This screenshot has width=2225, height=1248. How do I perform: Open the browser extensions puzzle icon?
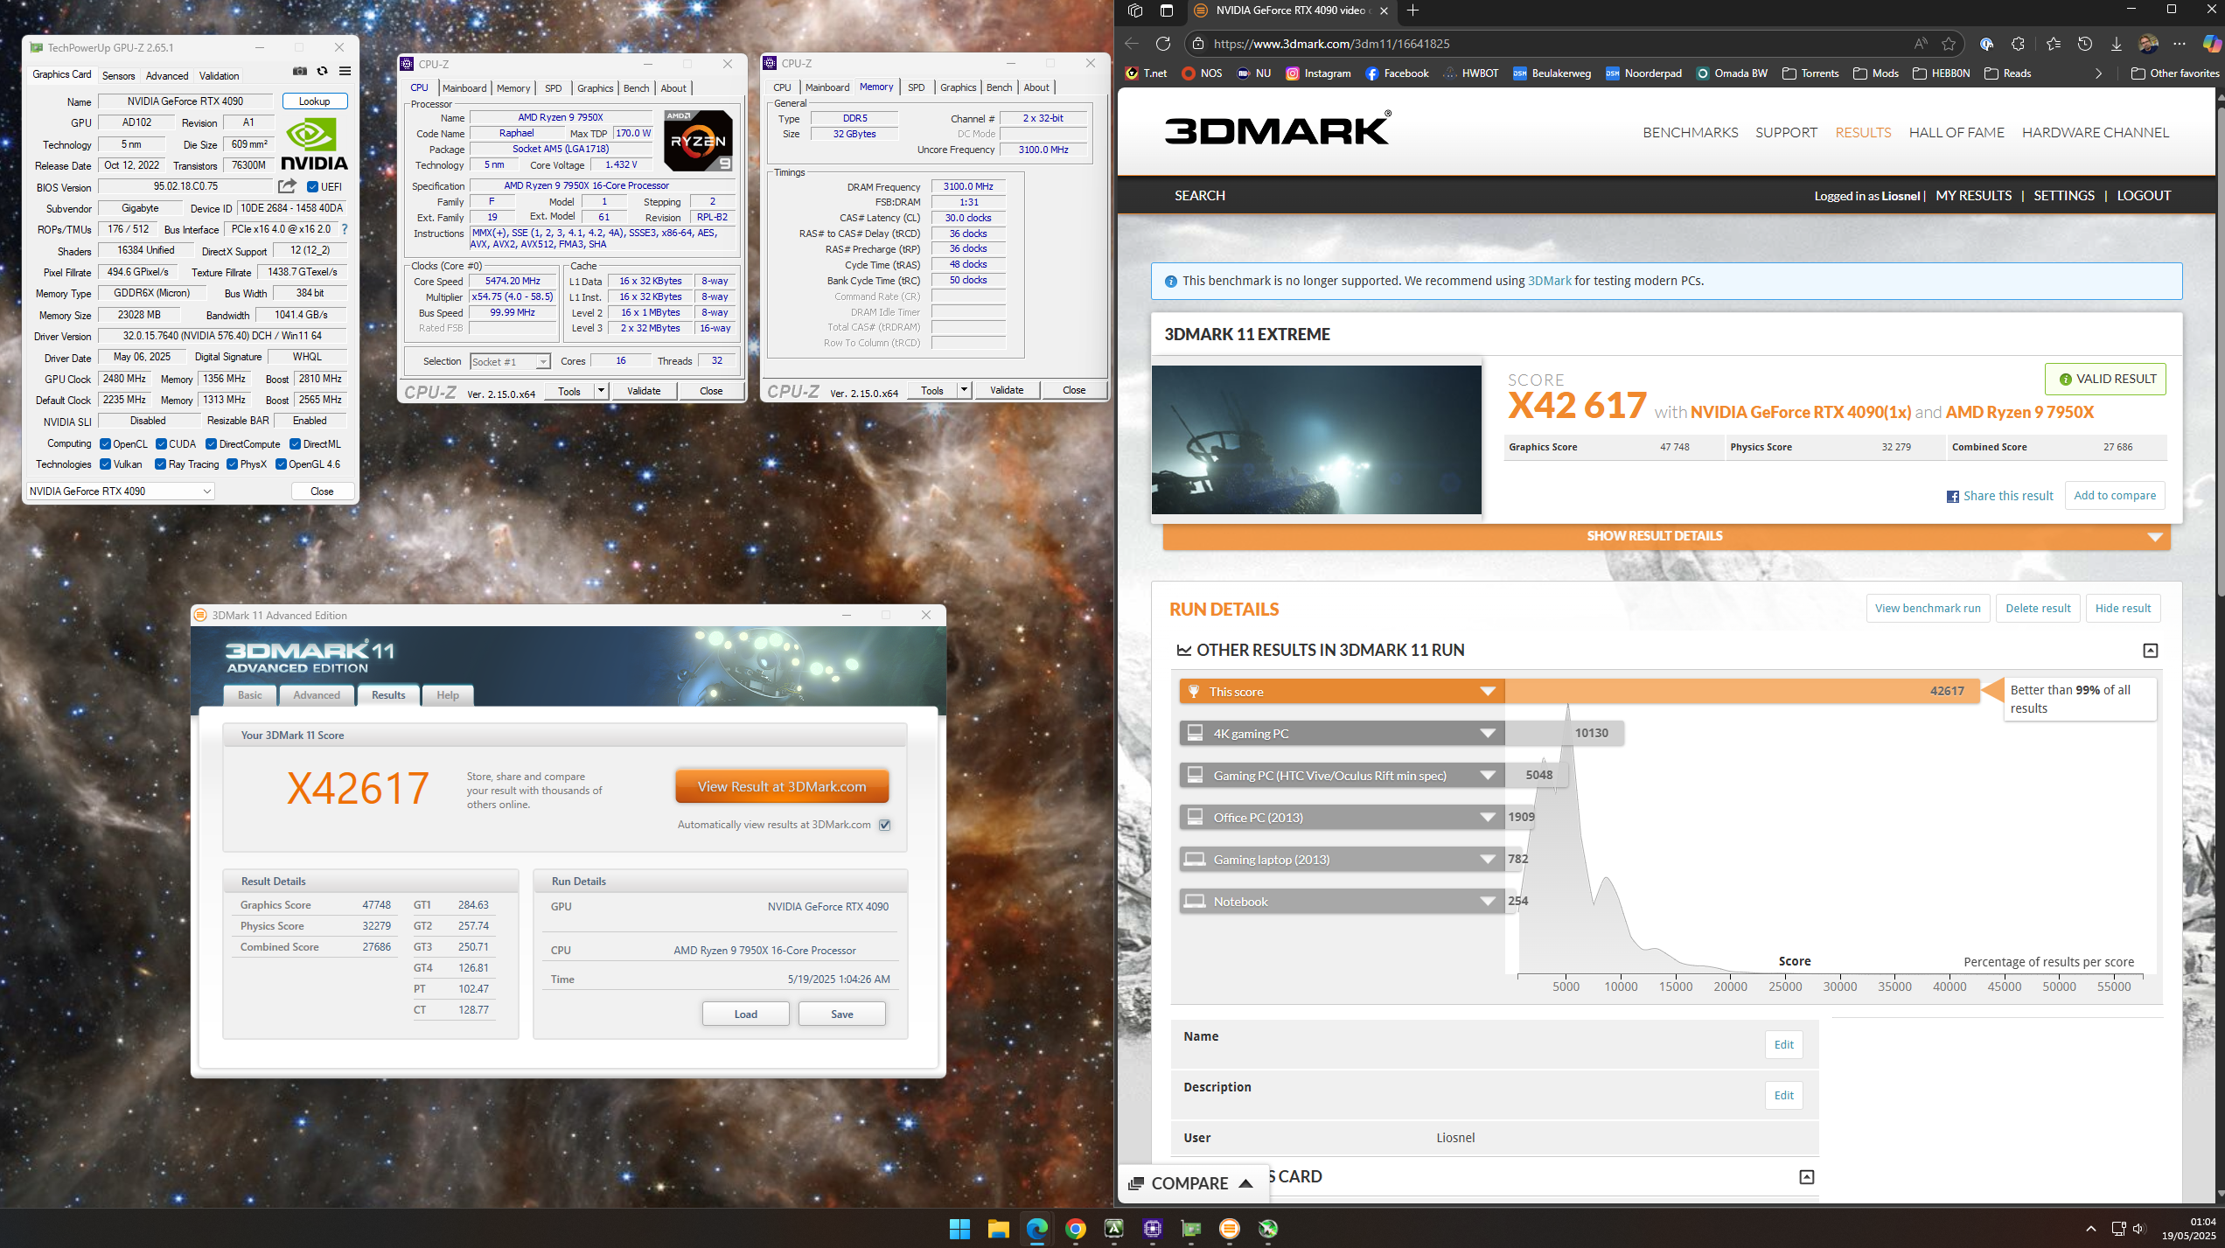point(2018,44)
